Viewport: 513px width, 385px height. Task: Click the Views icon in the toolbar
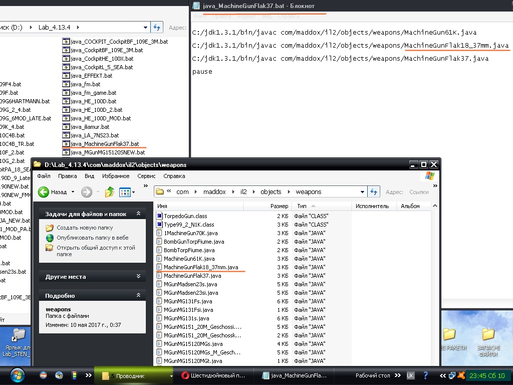click(125, 192)
